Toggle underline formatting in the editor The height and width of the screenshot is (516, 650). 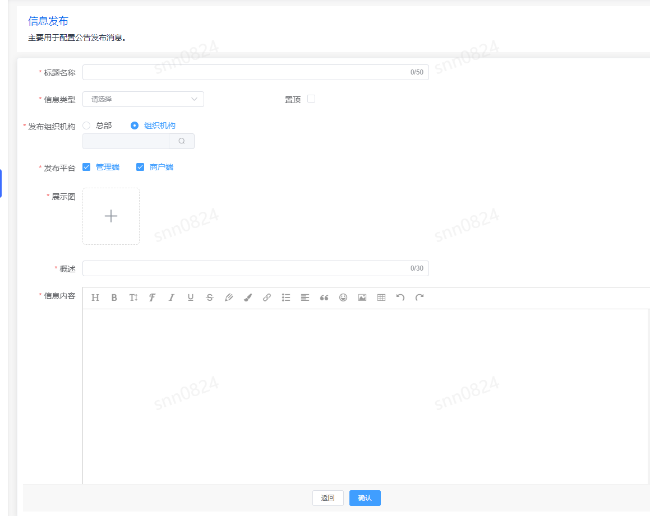191,297
